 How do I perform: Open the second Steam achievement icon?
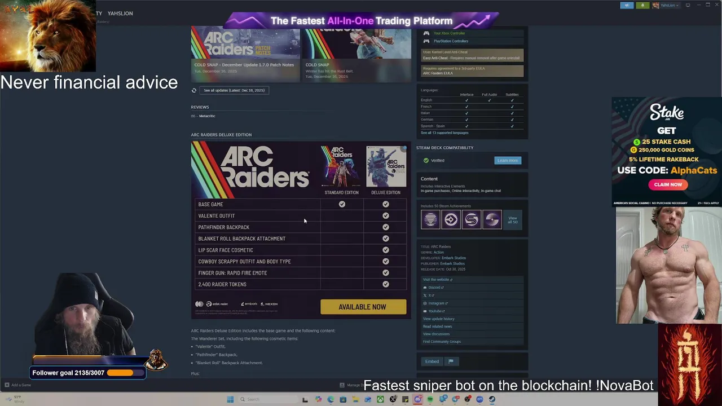pos(451,219)
